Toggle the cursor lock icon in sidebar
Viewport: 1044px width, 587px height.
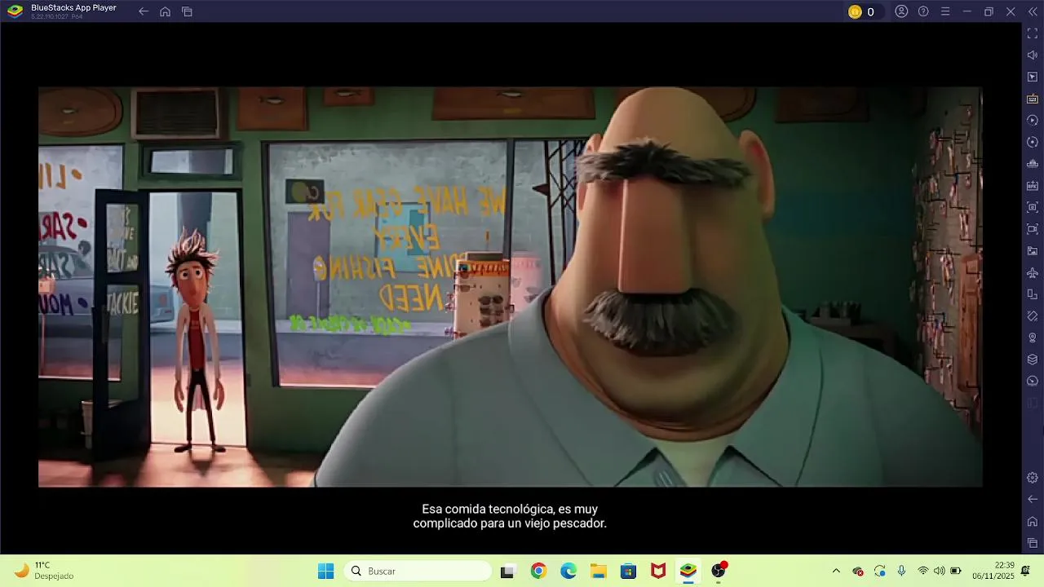(x=1033, y=77)
